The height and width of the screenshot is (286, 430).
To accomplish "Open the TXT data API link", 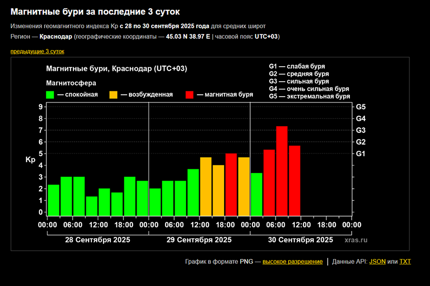I will (x=405, y=262).
